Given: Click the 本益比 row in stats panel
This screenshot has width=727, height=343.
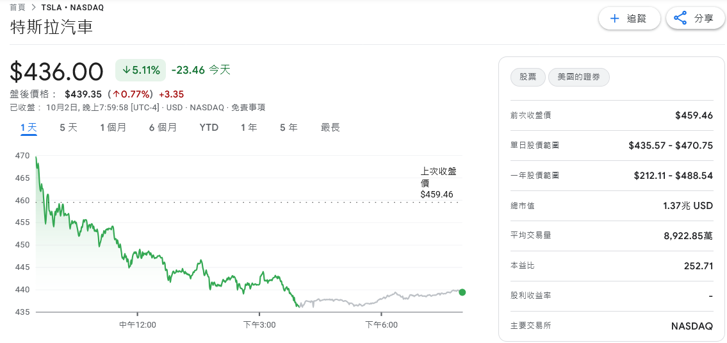Looking at the screenshot, I should click(x=611, y=265).
